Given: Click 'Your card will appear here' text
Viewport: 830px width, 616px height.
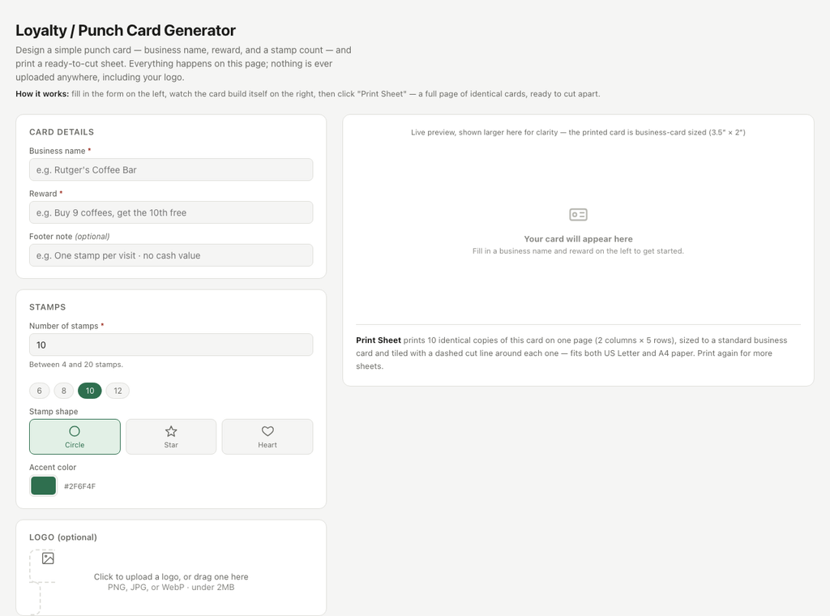Looking at the screenshot, I should pos(578,239).
